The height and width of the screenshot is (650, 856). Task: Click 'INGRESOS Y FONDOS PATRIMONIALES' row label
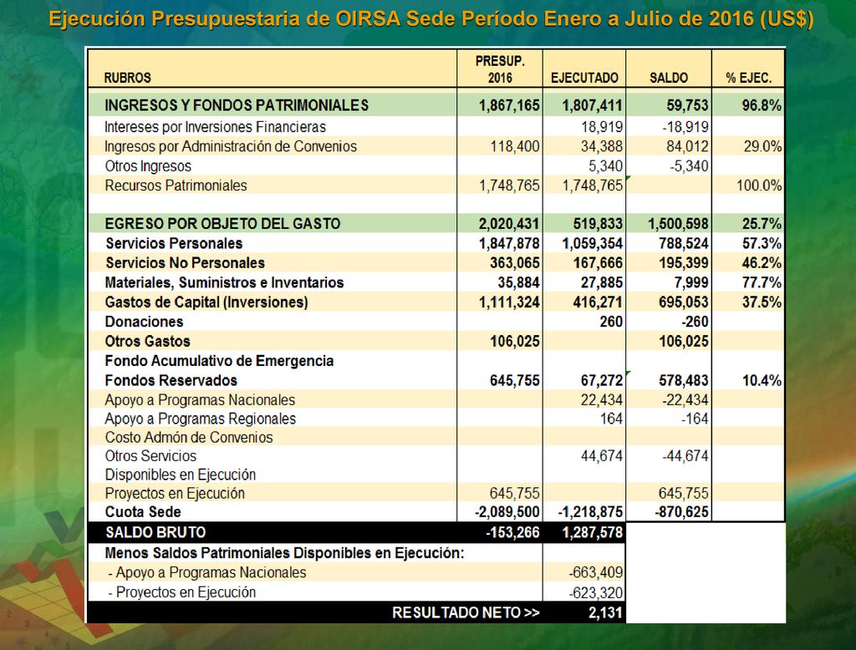(x=237, y=104)
